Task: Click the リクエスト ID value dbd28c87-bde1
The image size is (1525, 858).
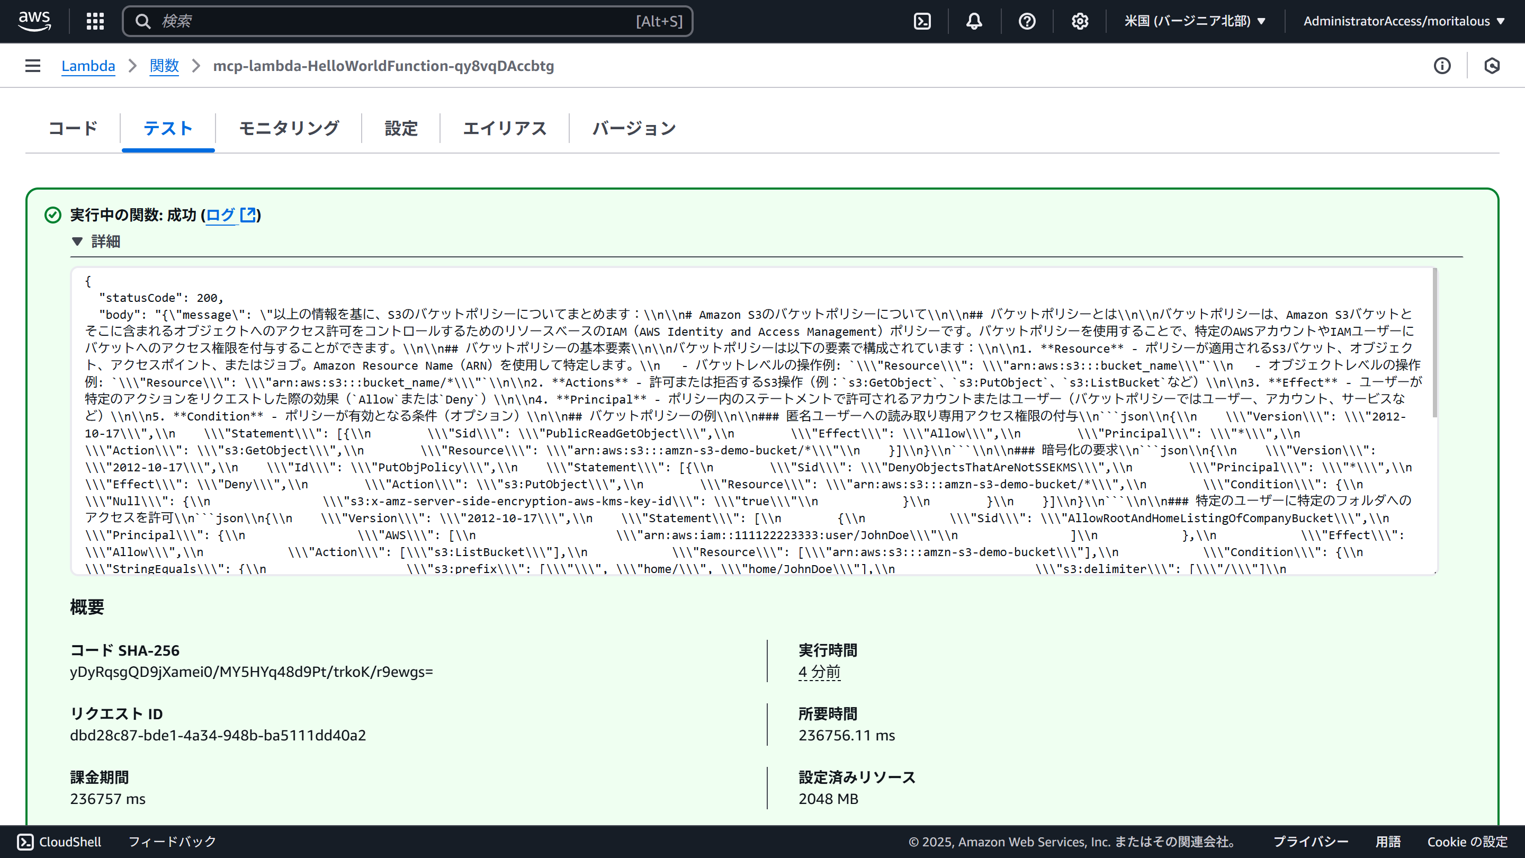Action: pos(218,735)
